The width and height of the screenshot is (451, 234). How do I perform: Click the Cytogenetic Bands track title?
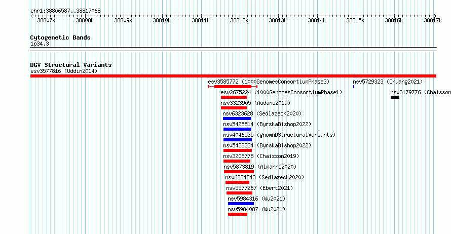[x=60, y=37]
